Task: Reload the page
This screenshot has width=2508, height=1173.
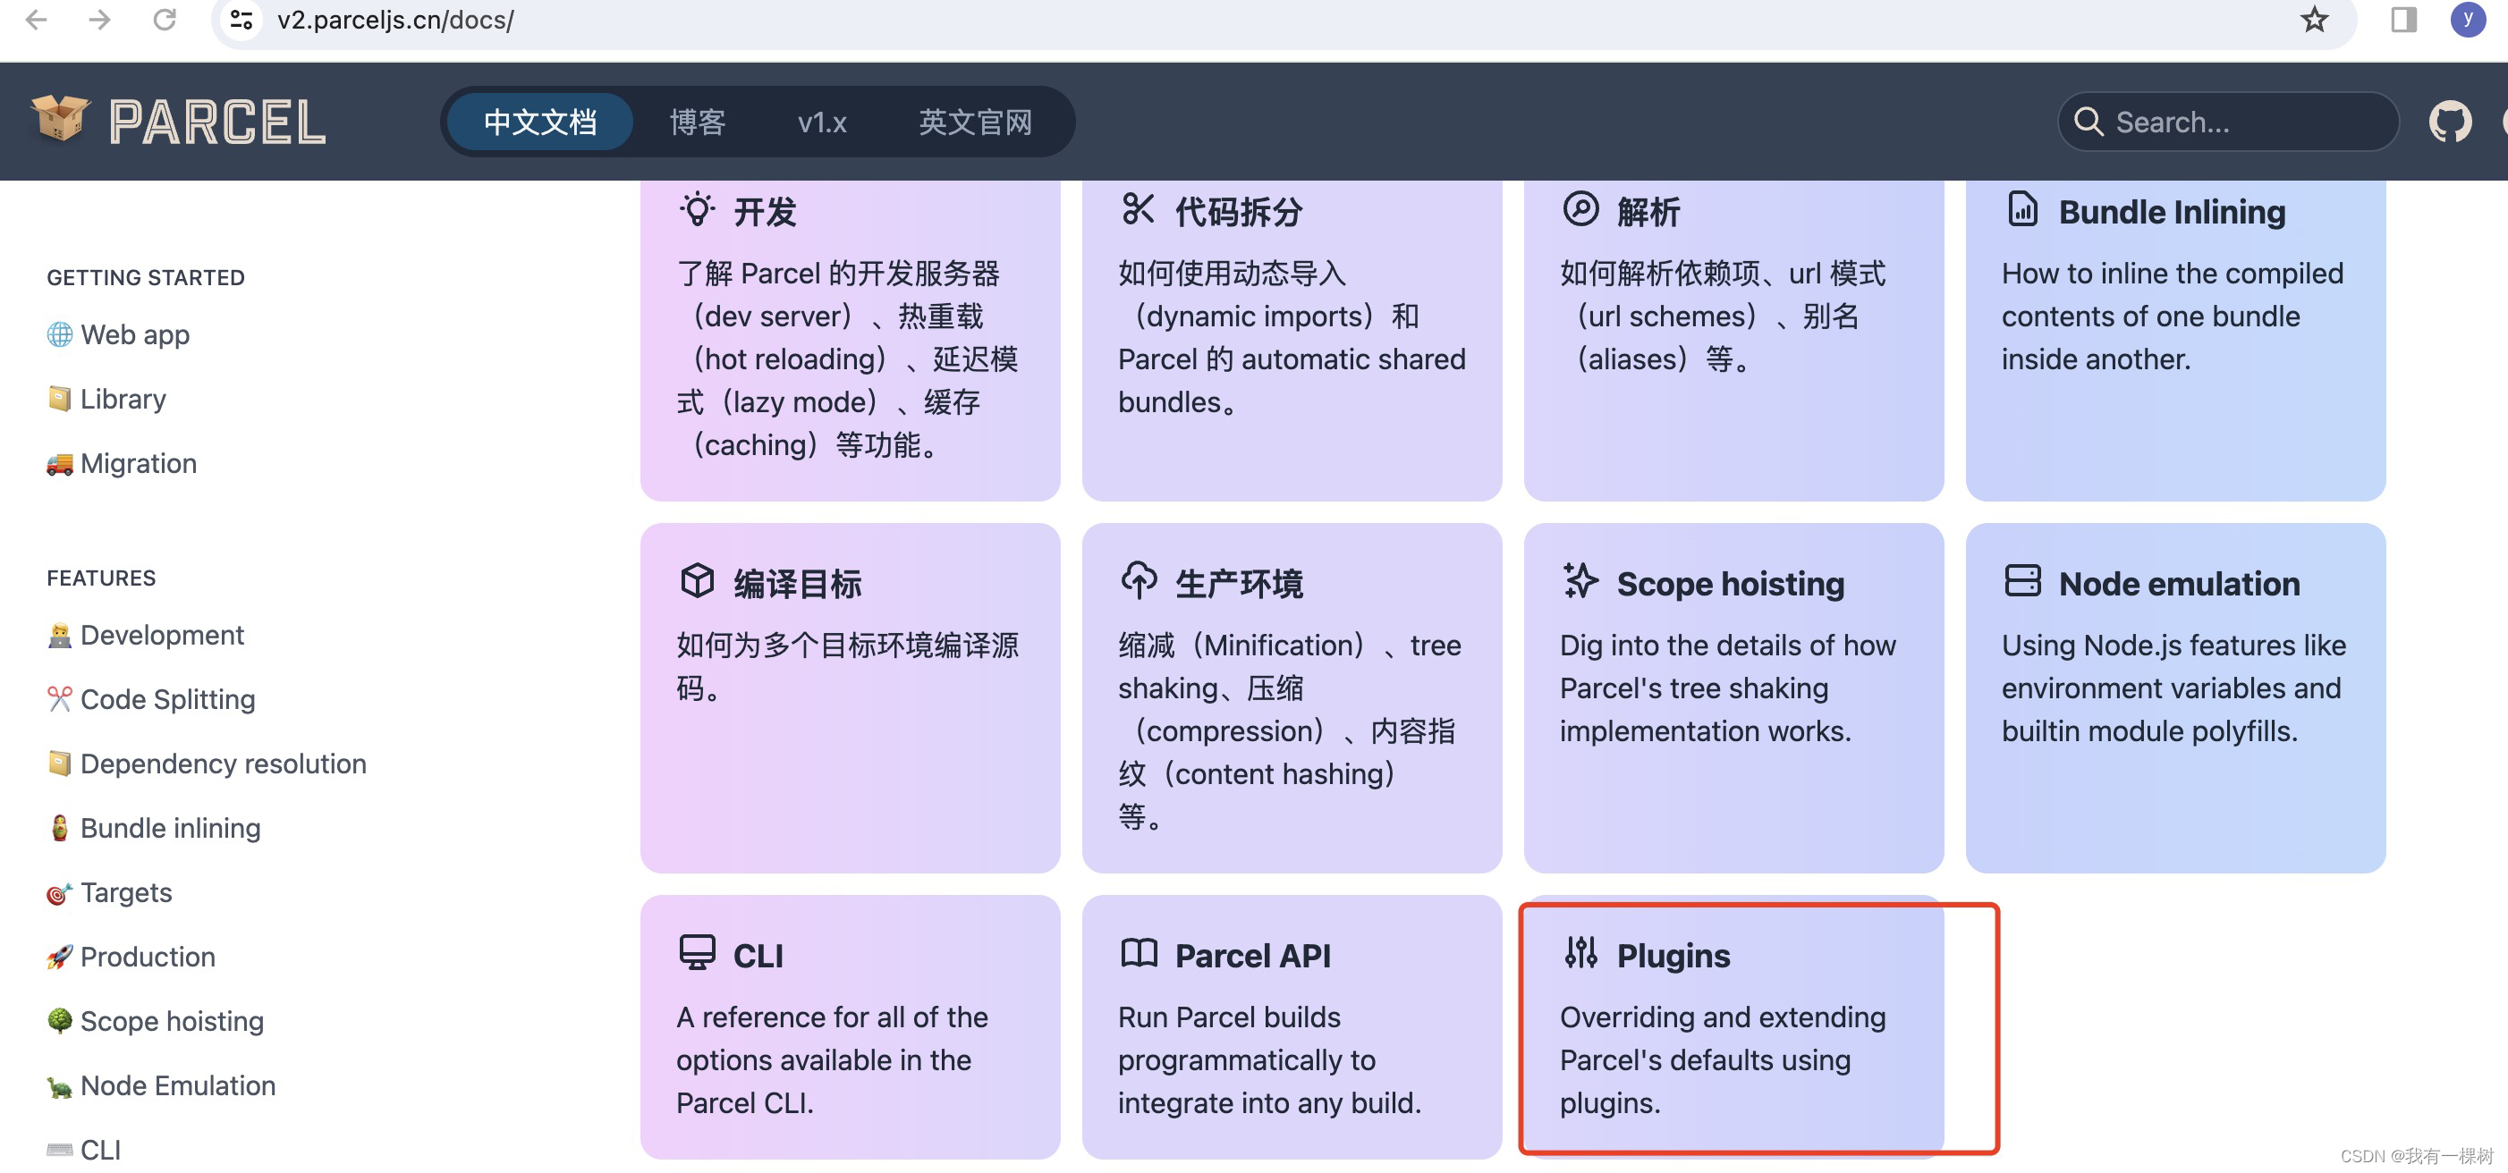Action: [x=165, y=20]
